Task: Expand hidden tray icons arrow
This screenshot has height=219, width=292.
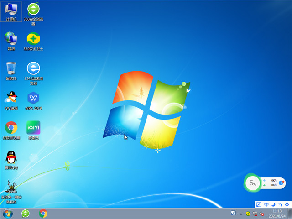Action: 241,214
